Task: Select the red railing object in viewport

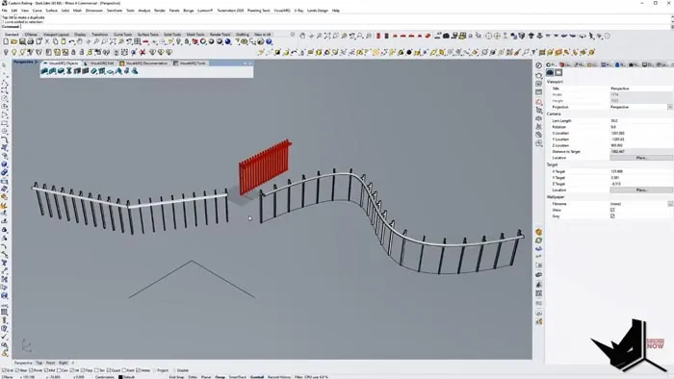Action: (x=265, y=167)
